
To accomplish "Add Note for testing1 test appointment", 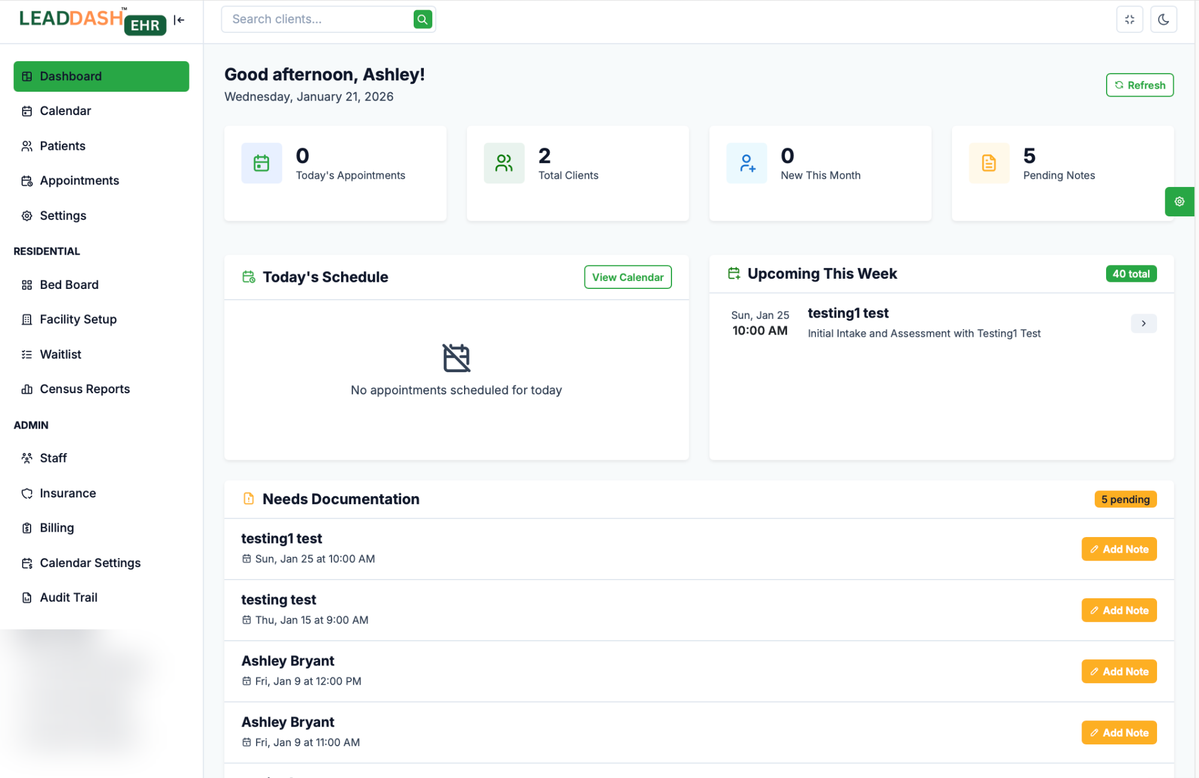I will tap(1119, 549).
